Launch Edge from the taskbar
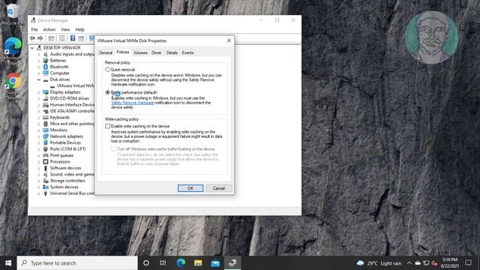The height and width of the screenshot is (270, 480). [181, 262]
